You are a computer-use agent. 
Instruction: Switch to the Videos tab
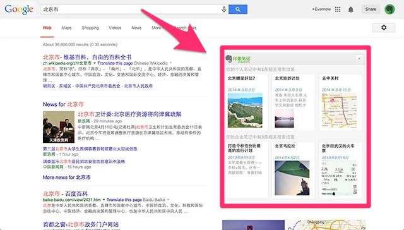tap(115, 28)
